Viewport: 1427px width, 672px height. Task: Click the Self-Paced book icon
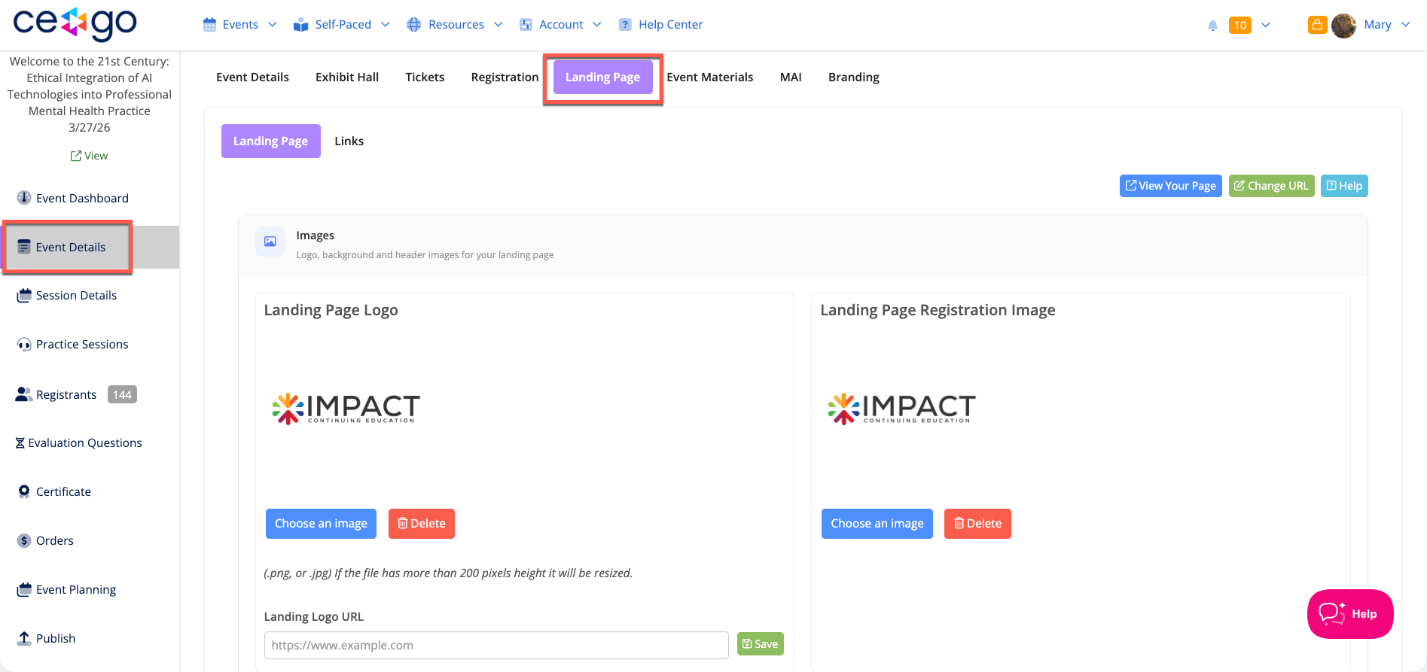(x=301, y=25)
